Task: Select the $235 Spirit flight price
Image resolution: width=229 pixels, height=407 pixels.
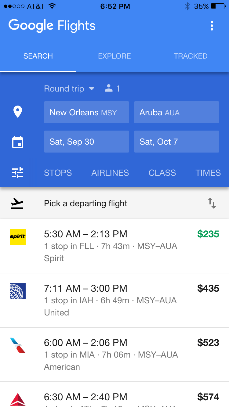Action: [x=208, y=234]
